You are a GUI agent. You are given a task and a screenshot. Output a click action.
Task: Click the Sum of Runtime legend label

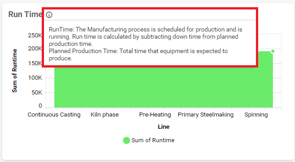[153, 140]
